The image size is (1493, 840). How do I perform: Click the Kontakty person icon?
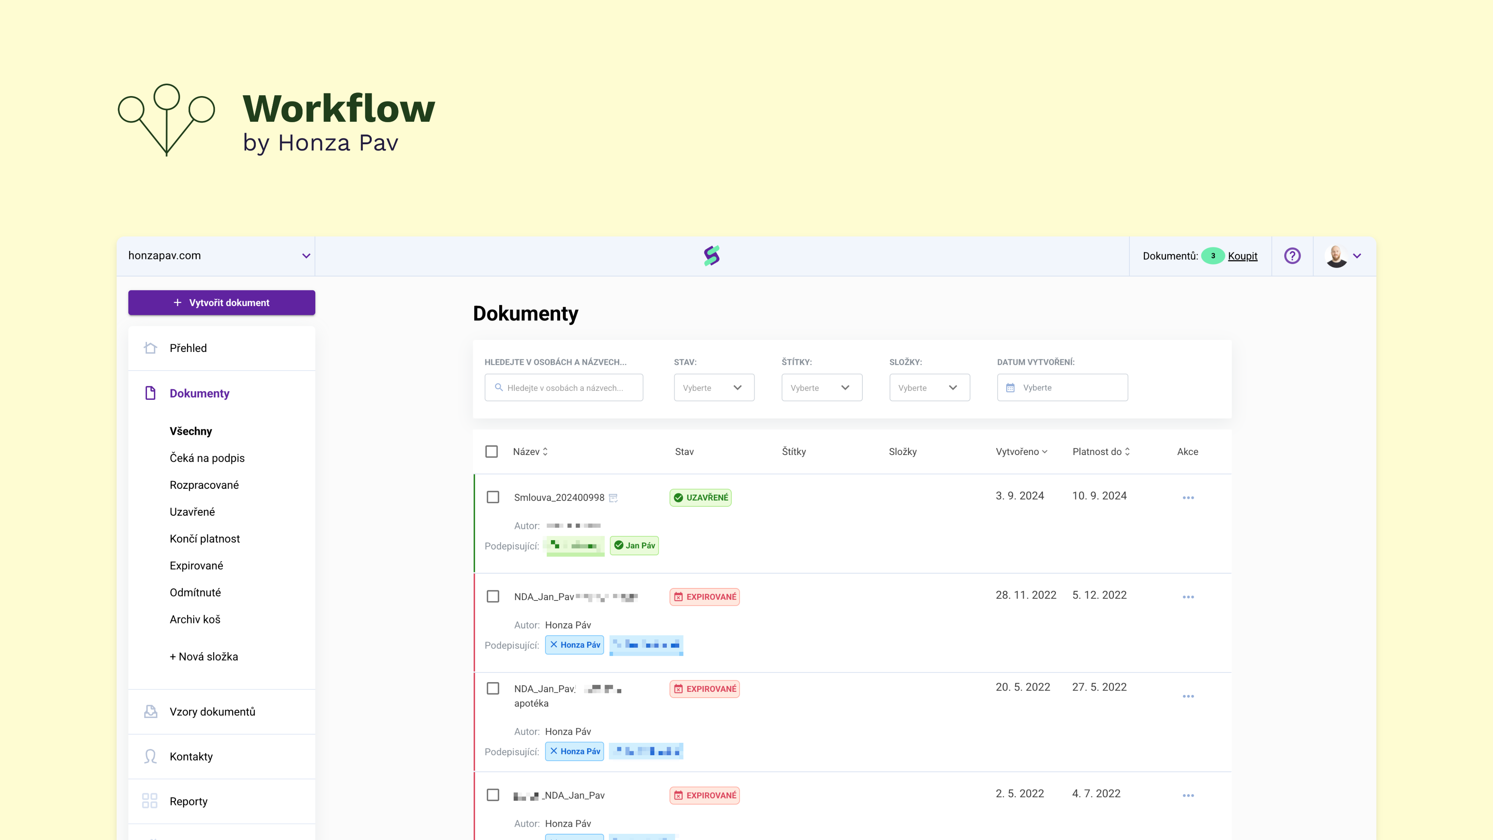(x=150, y=756)
